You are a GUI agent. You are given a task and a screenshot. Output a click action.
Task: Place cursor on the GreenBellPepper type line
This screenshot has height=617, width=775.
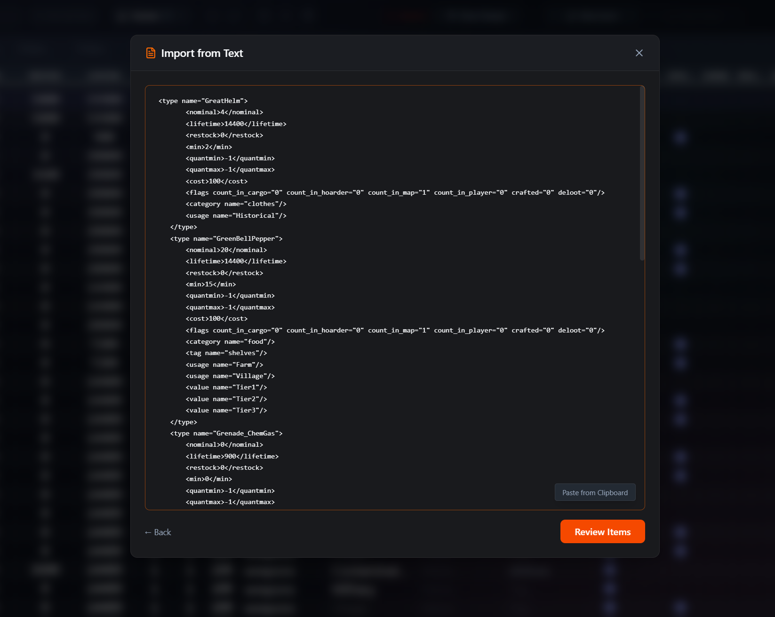pos(226,238)
